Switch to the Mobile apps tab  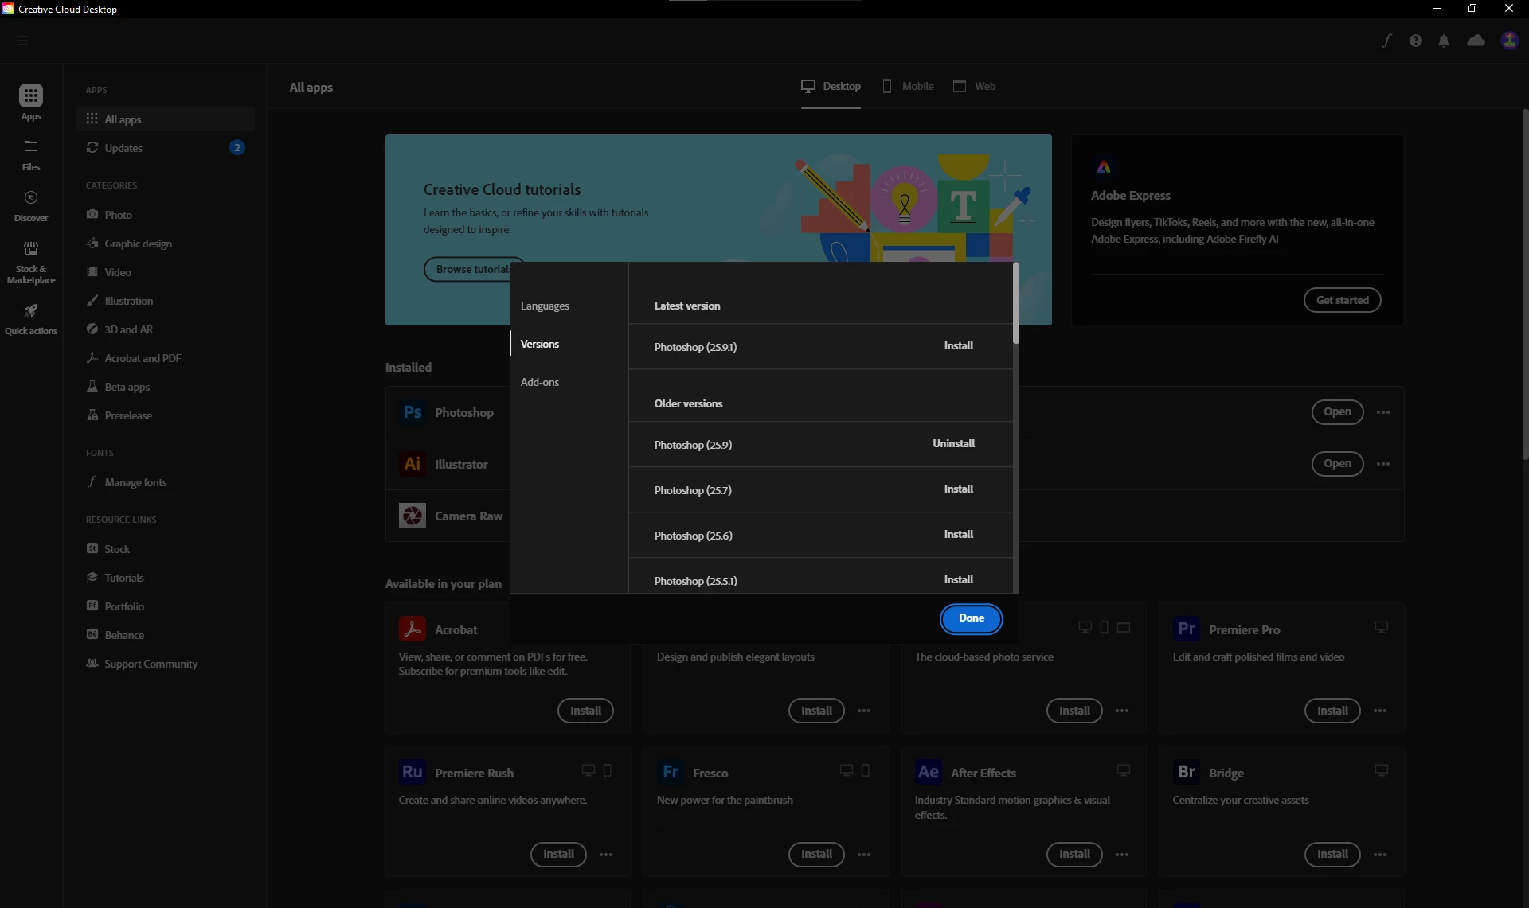[908, 86]
